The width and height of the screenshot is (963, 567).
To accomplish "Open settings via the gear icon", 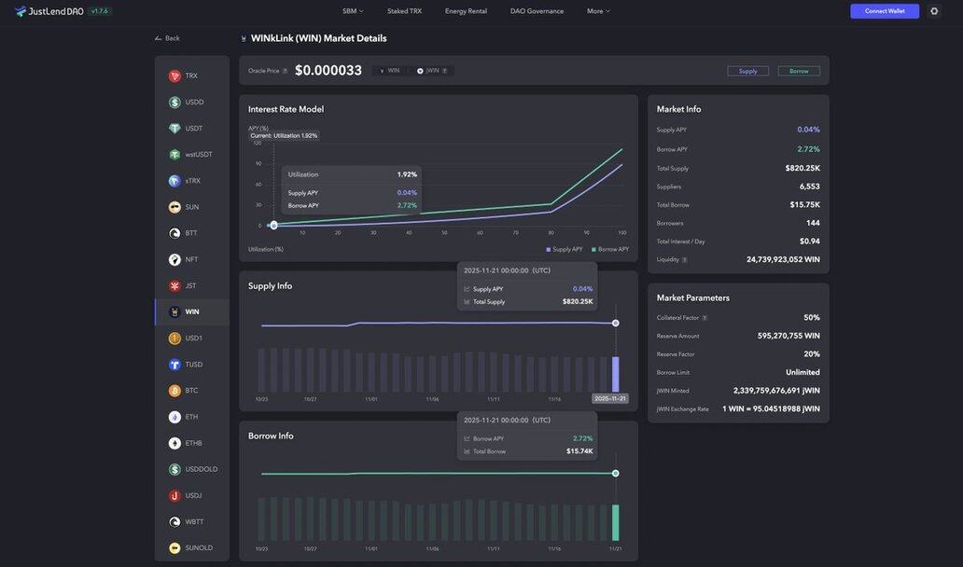I will [x=934, y=11].
